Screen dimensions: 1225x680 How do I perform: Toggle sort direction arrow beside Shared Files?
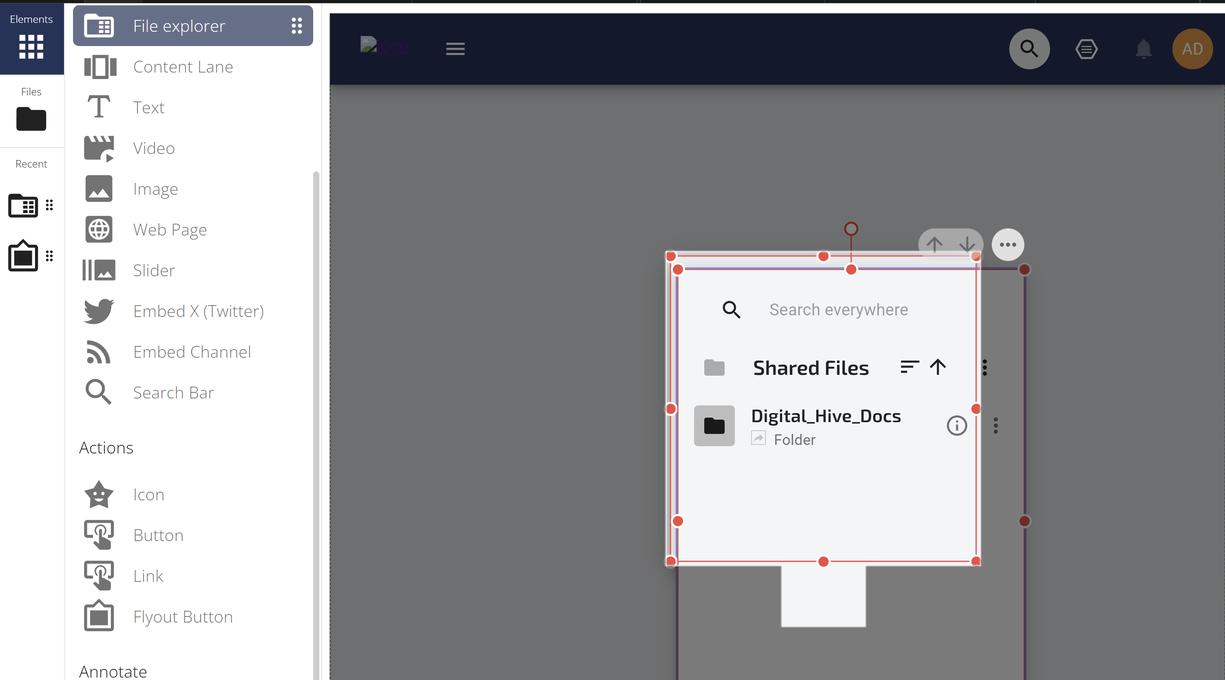click(938, 368)
